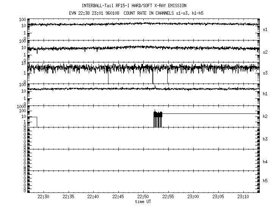Click the h5 channel label

(x=265, y=181)
